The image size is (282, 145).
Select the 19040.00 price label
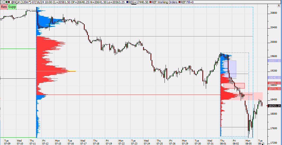pos(274,78)
